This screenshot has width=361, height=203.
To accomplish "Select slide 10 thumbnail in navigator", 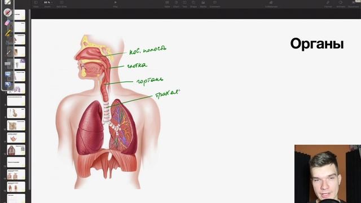I will pyautogui.click(x=16, y=125).
